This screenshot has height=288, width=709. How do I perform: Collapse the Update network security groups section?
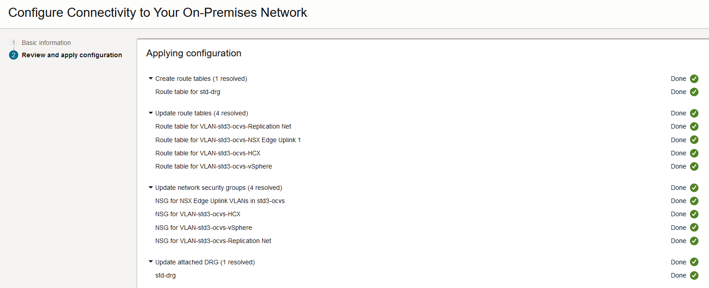[150, 187]
